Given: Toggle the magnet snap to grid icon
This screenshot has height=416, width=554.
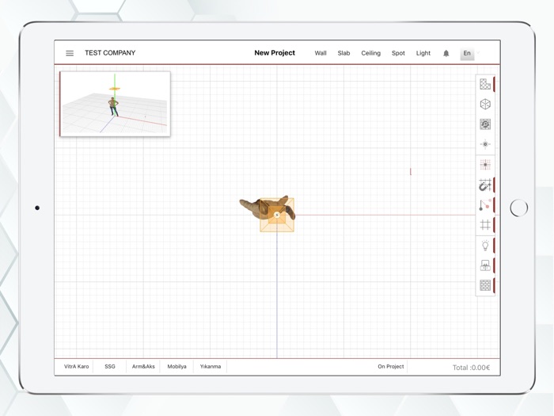Looking at the screenshot, I should point(485,185).
